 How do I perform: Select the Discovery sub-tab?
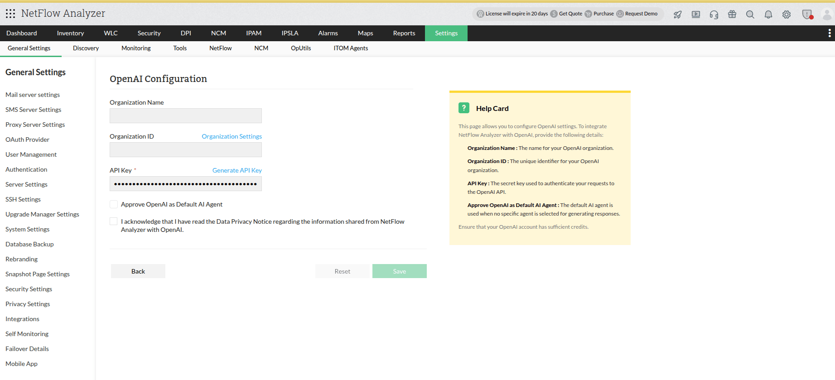pos(86,48)
